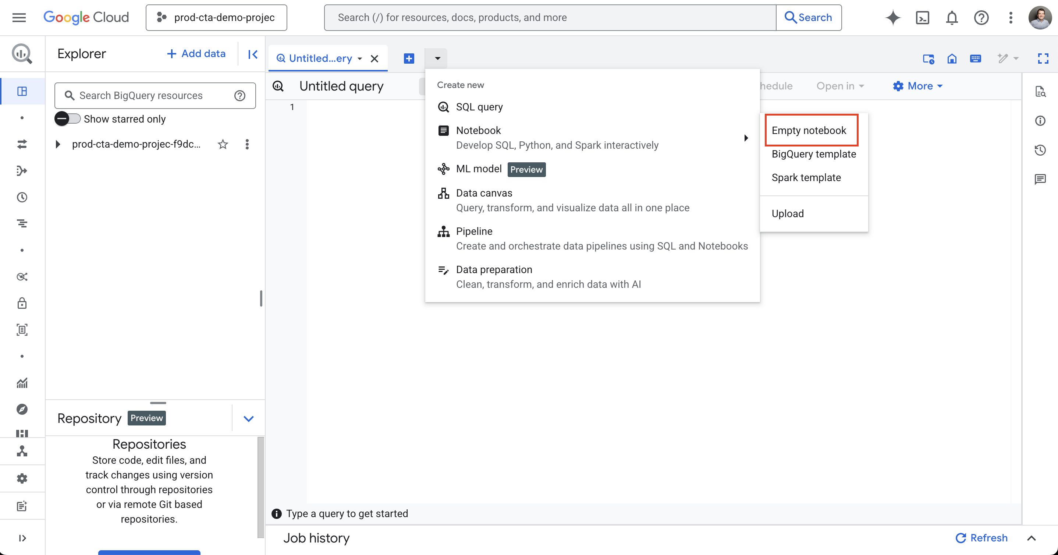The height and width of the screenshot is (555, 1058).
Task: Expand the left navigation menu at the bottom
Action: [22, 538]
